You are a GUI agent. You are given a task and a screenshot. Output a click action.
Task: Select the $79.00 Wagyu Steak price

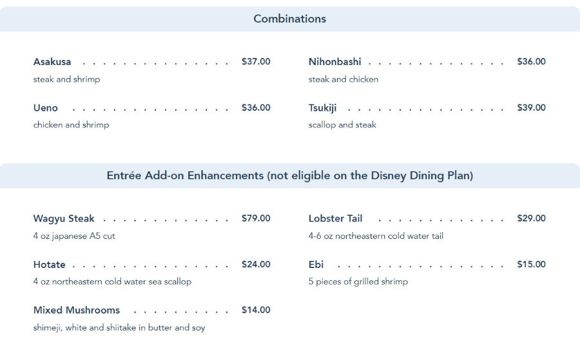[256, 218]
